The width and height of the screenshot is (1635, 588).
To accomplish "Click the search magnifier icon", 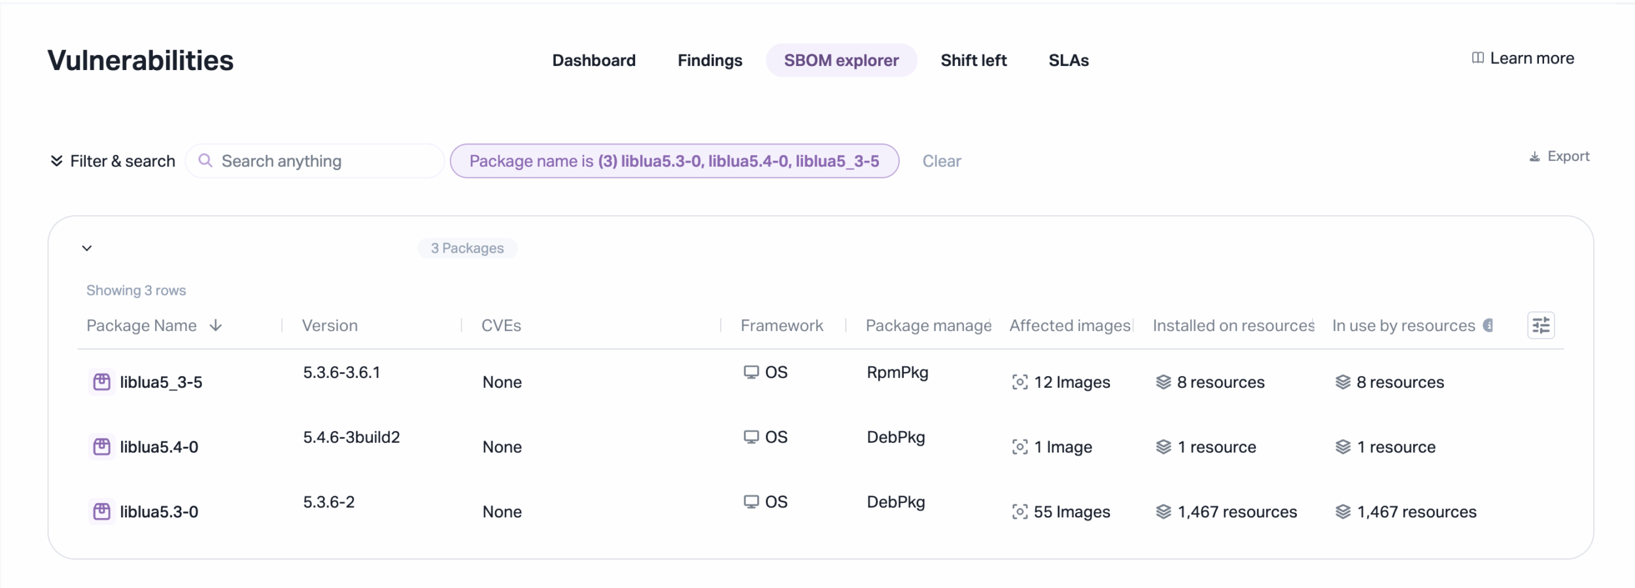I will 205,161.
